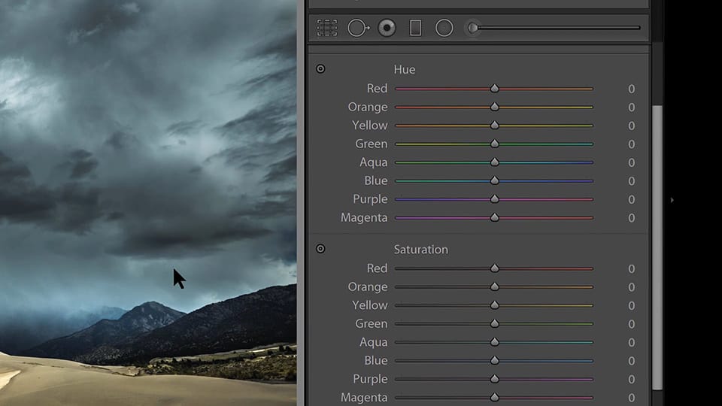Click the Hue Green slider handle
Image resolution: width=722 pixels, height=406 pixels.
495,143
